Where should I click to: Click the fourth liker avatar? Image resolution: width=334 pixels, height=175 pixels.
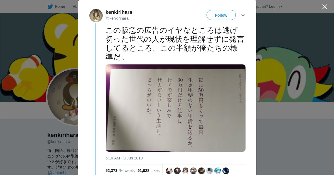[x=193, y=171]
